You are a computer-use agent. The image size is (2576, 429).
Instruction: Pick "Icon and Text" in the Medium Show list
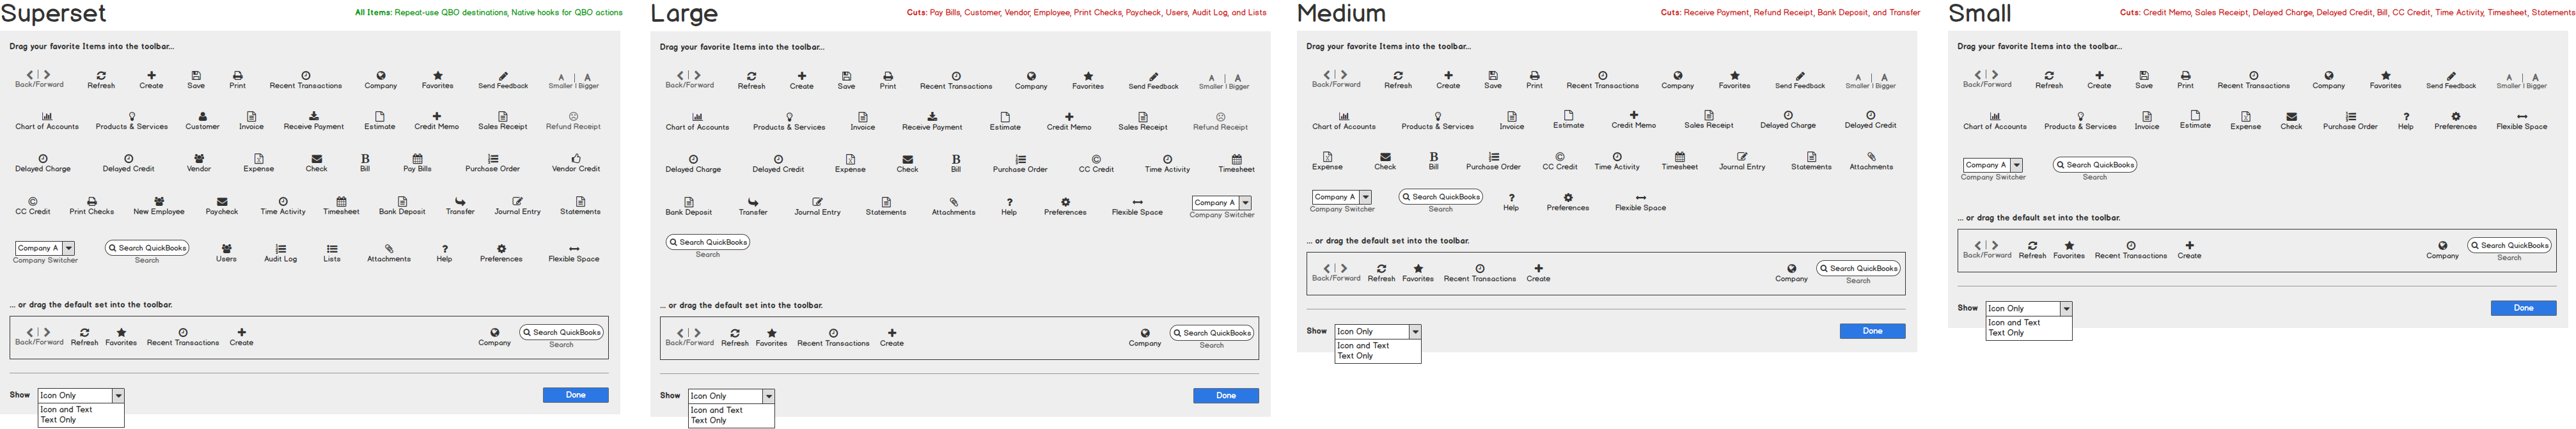coord(1363,345)
